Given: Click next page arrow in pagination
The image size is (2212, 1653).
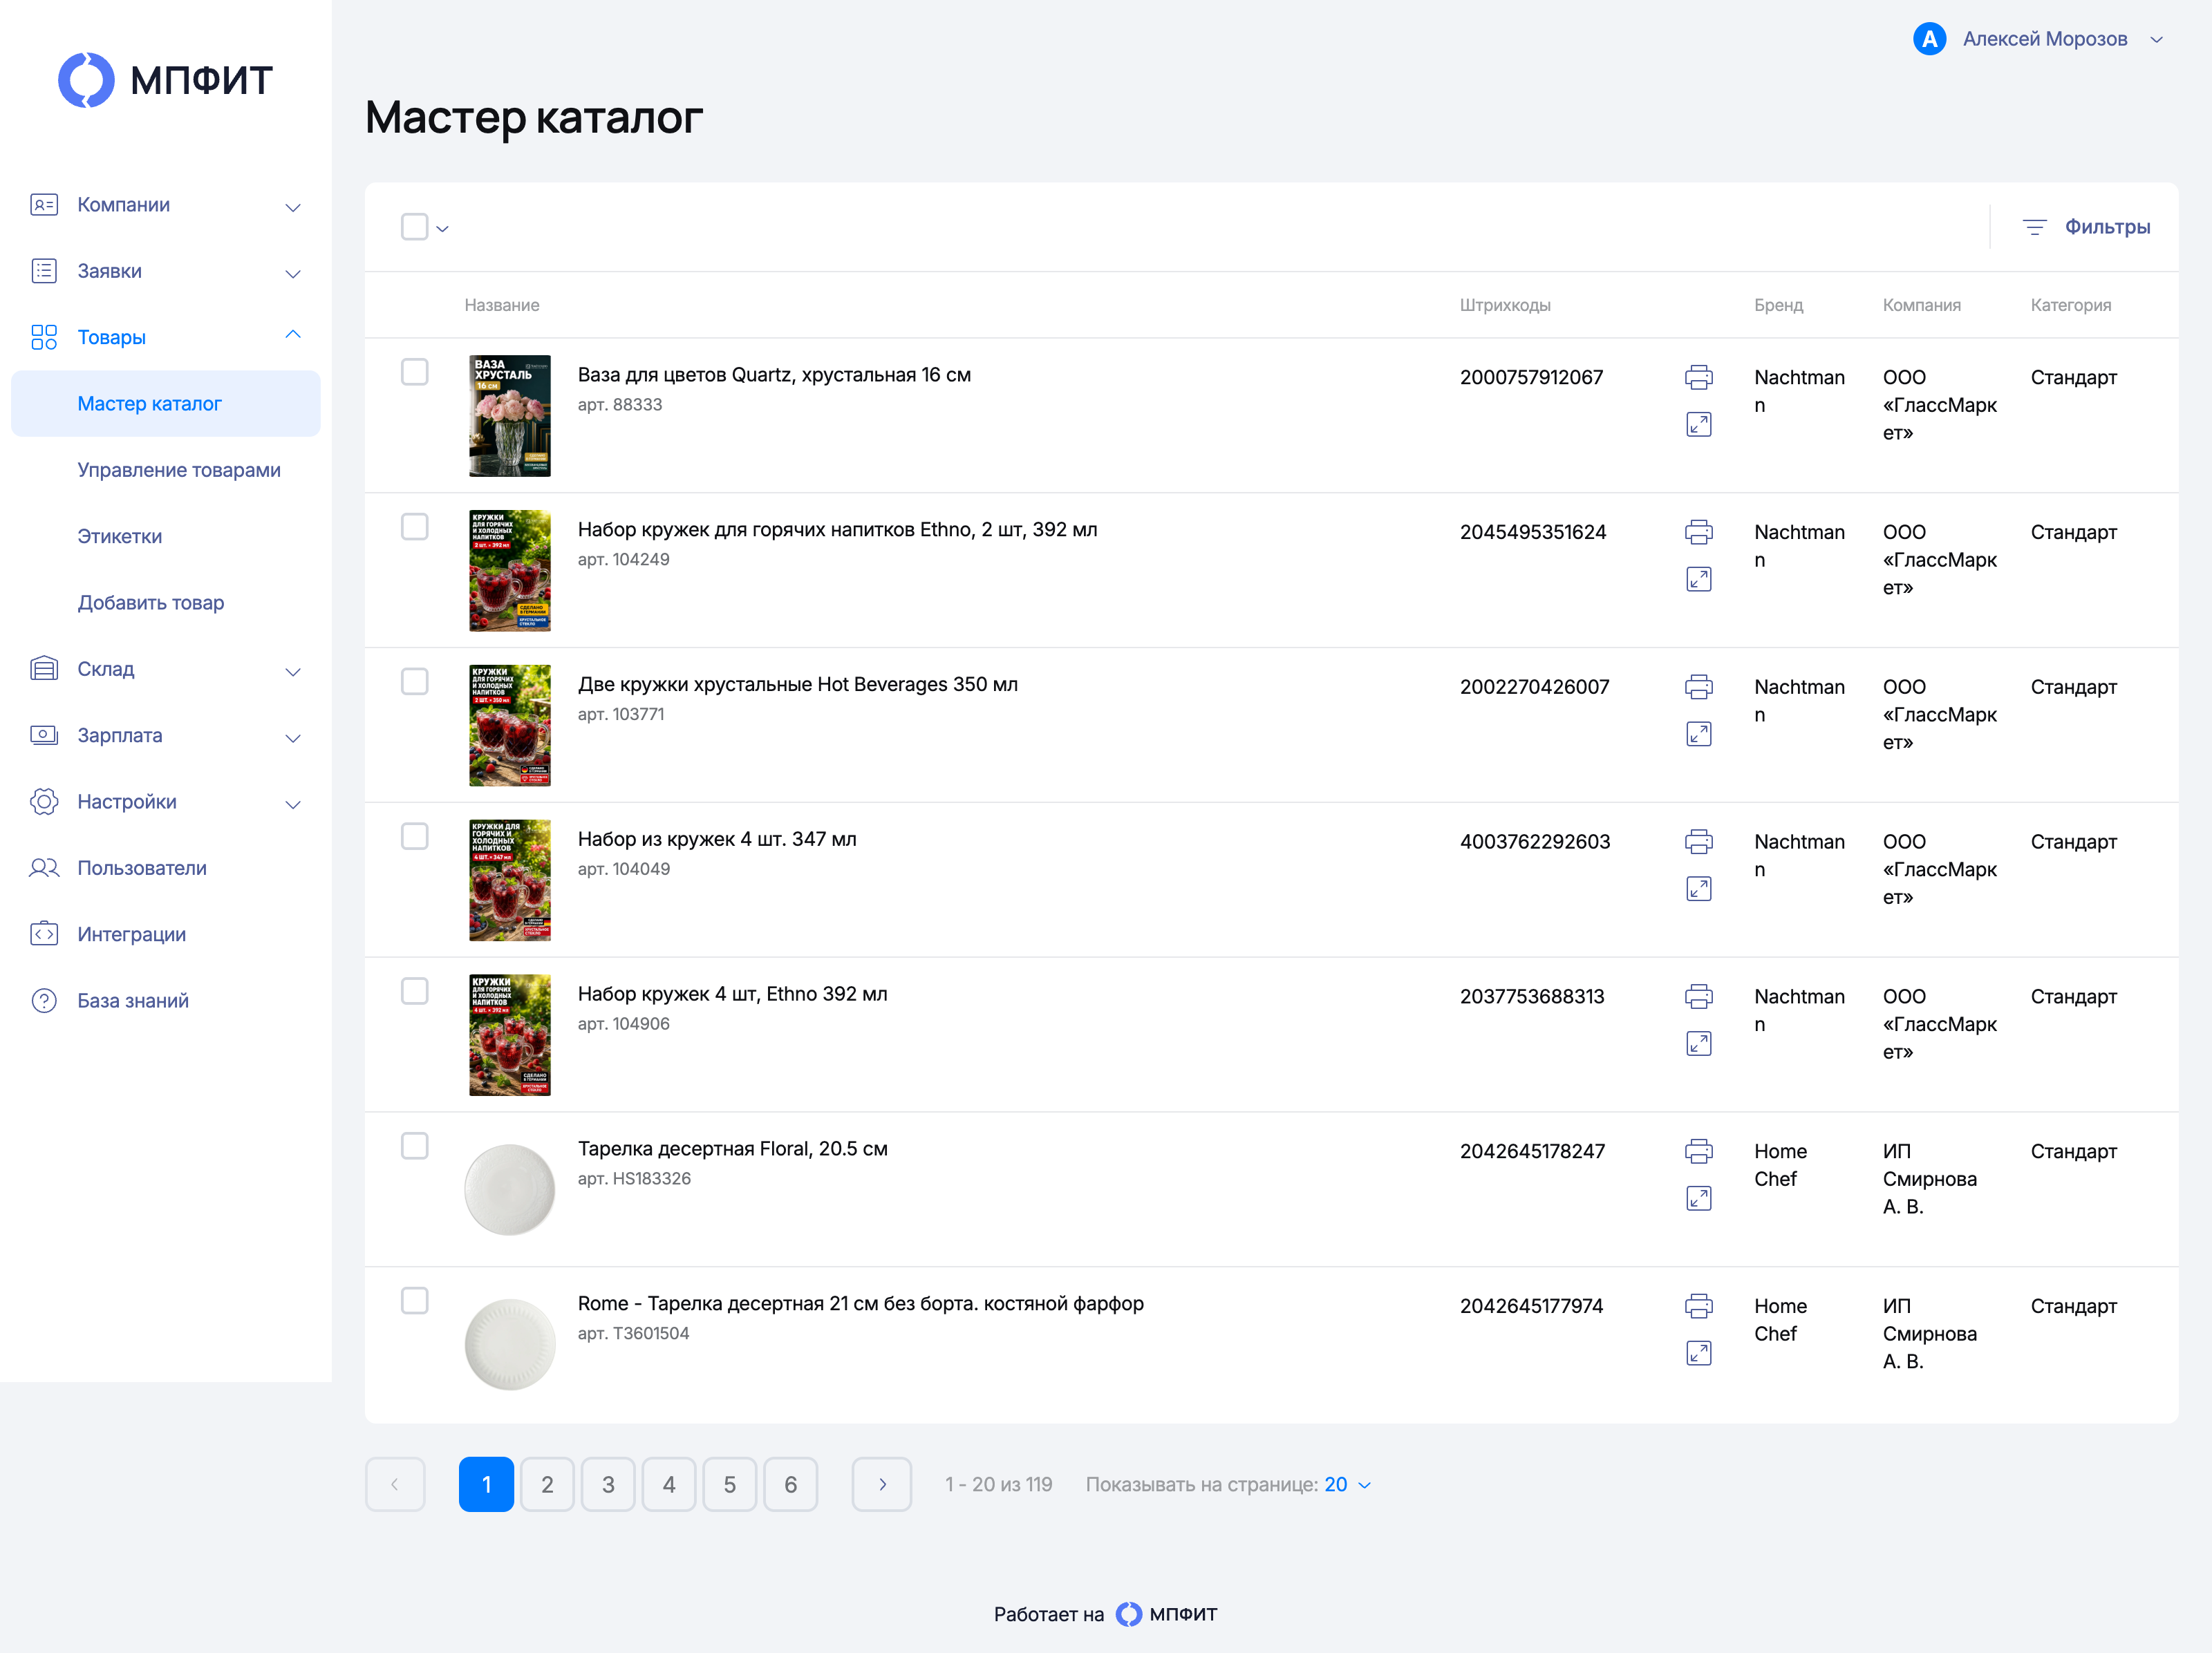Looking at the screenshot, I should click(881, 1484).
